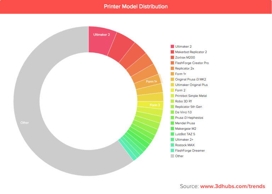This screenshot has width=272, height=194.
Task: Click the Replicator 2x legend swatch
Action: coord(172,68)
